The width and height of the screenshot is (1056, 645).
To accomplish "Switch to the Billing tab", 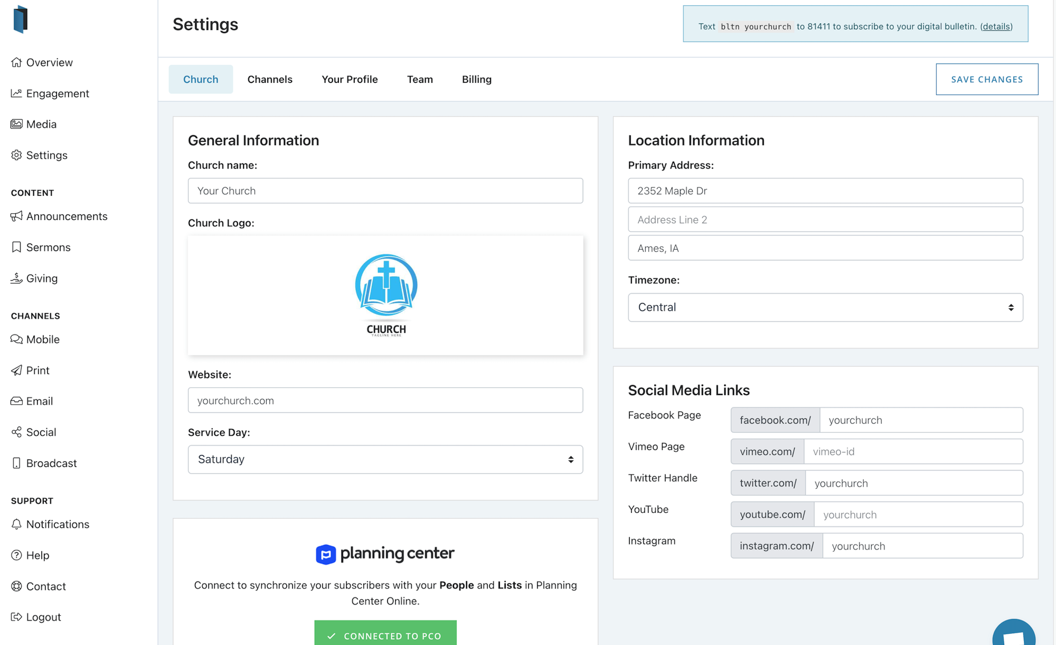I will [476, 79].
